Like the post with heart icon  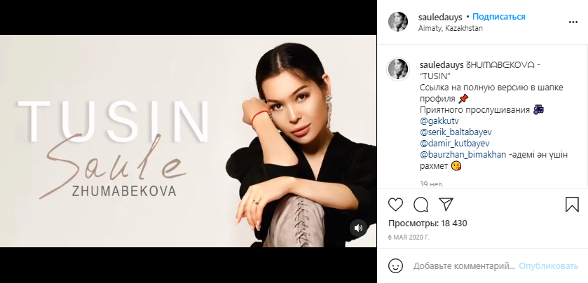point(395,205)
